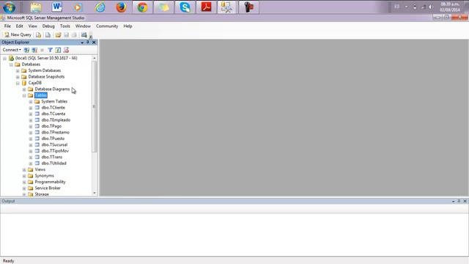Viewport: 469px width, 264px height.
Task: Select the Synonyms folder
Action: pos(44,176)
